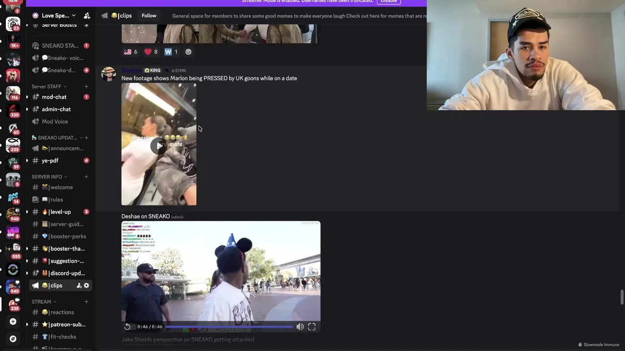The width and height of the screenshot is (625, 351).
Task: Add a channel to SNEAKO UPDAT... category
Action: click(86, 137)
